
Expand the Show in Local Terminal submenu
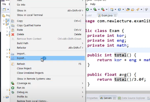click(x=82, y=15)
